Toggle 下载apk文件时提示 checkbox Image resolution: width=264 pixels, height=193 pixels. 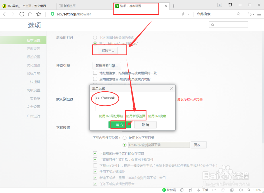click(x=95, y=166)
